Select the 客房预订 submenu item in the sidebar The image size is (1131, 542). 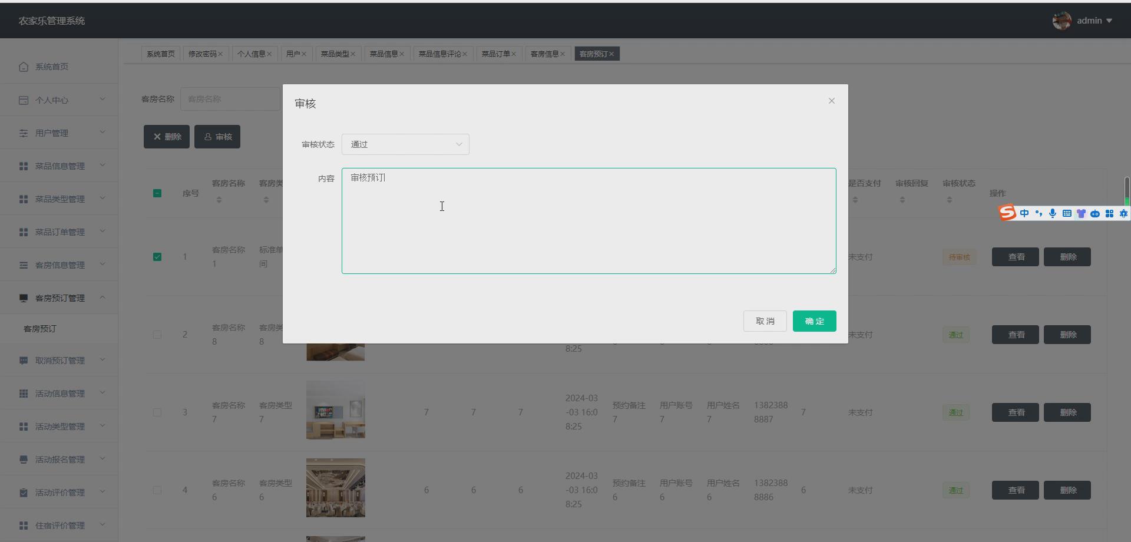(40, 329)
